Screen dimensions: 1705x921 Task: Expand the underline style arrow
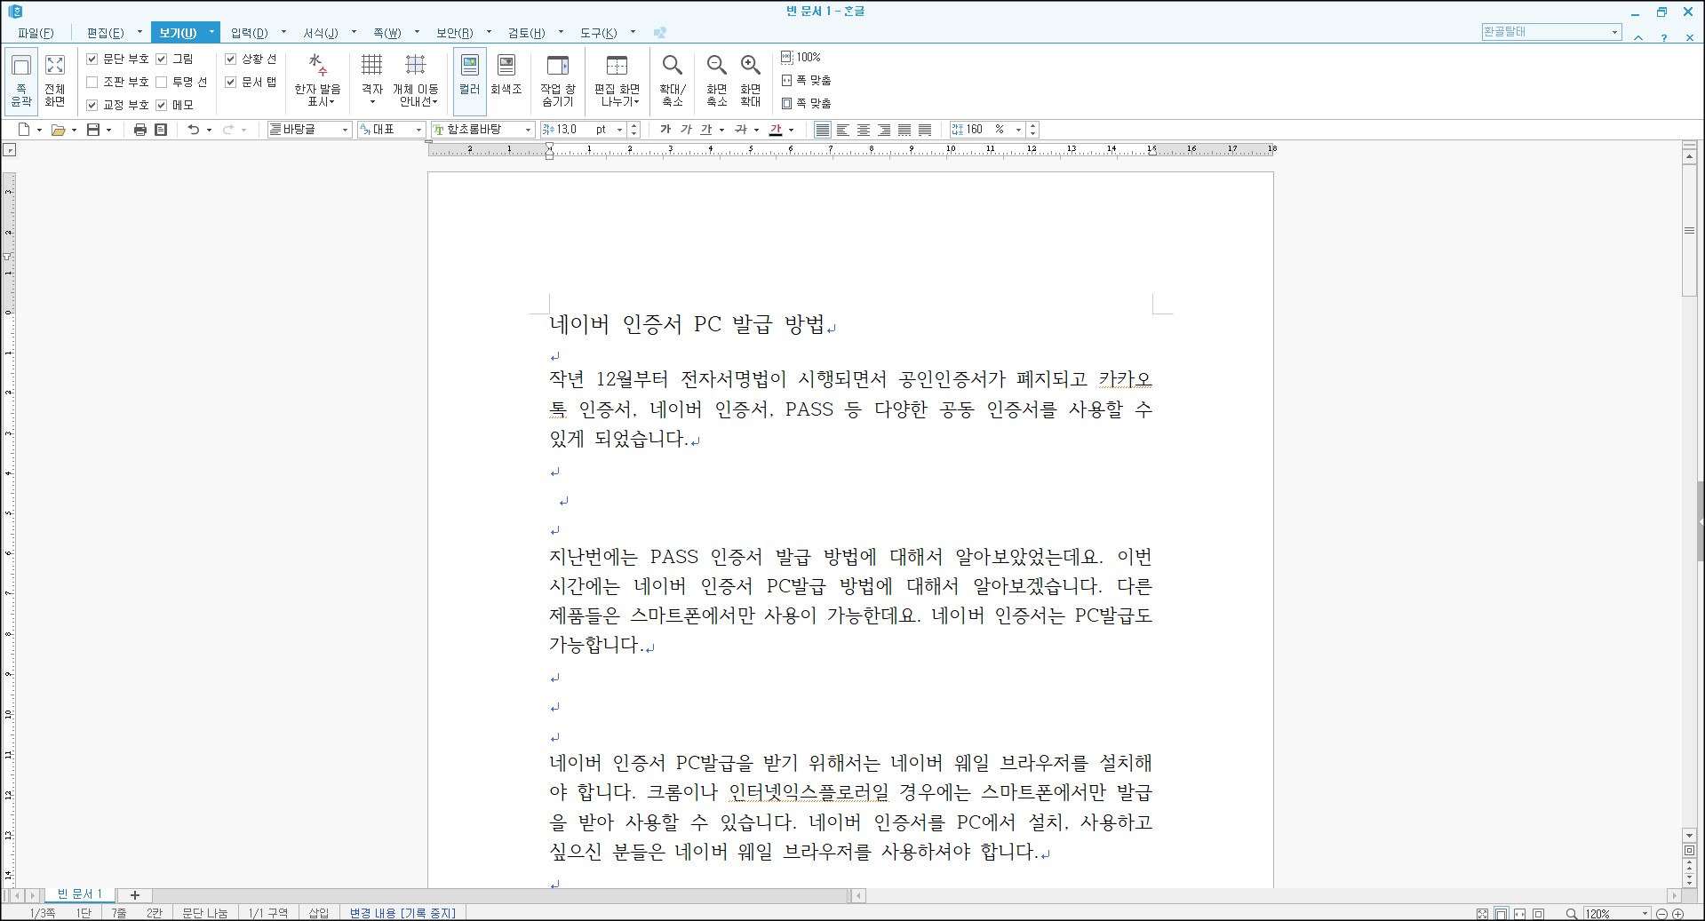[x=721, y=130]
